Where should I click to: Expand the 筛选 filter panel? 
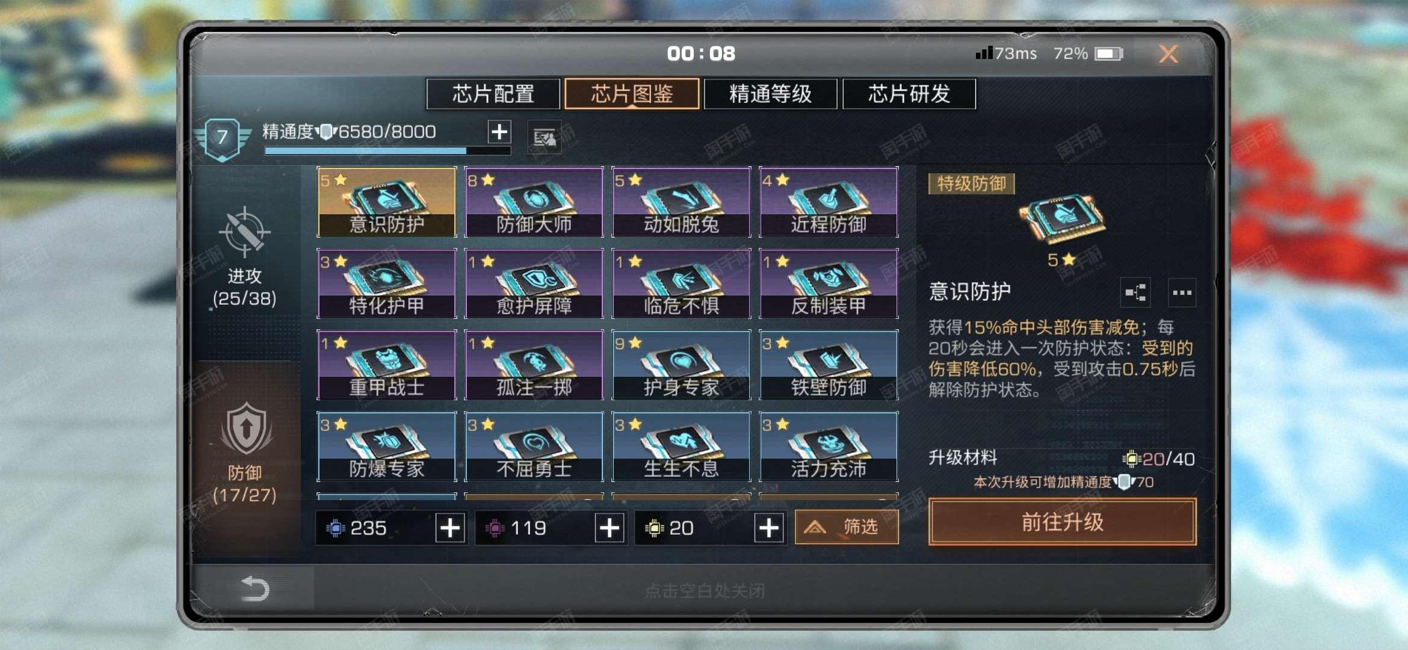pos(847,527)
